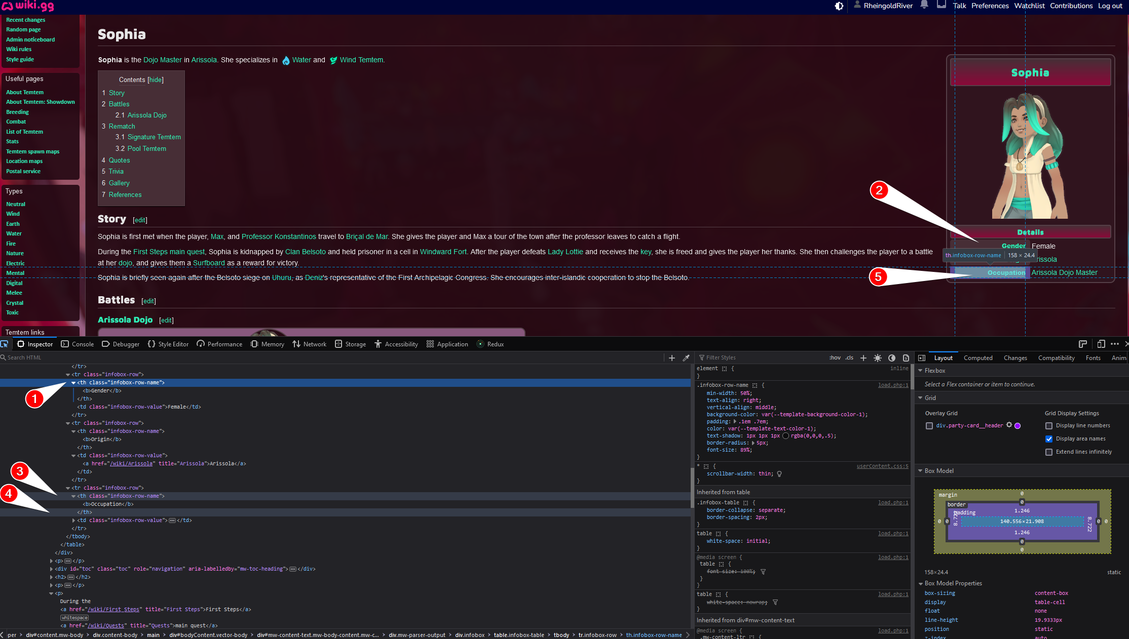Switch to the Changes sidebar tab
This screenshot has height=639, width=1129.
click(x=1015, y=358)
